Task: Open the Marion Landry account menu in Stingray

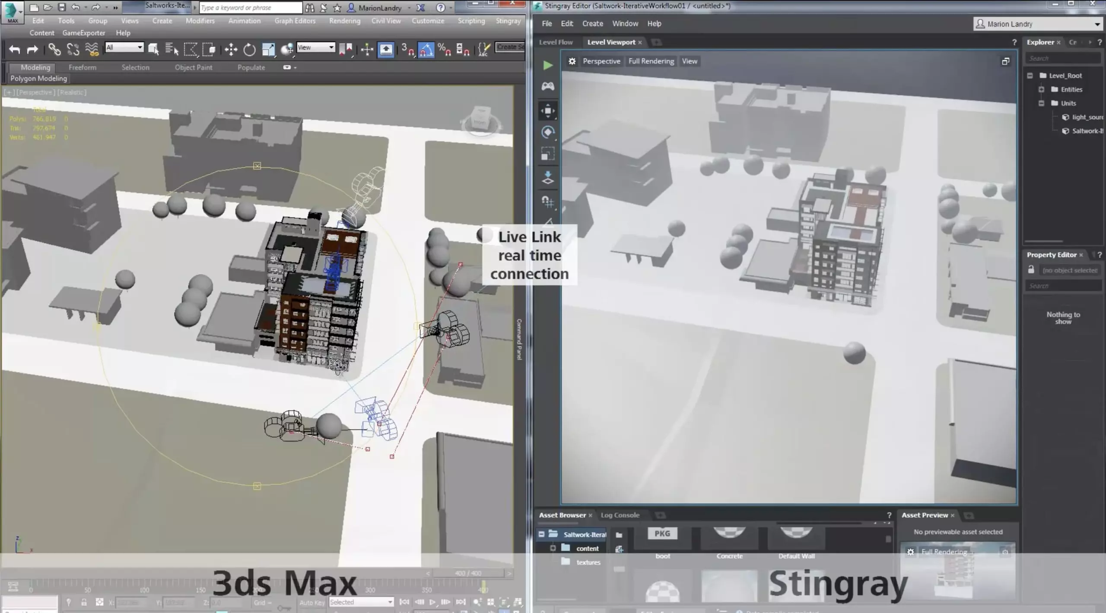Action: (1037, 24)
